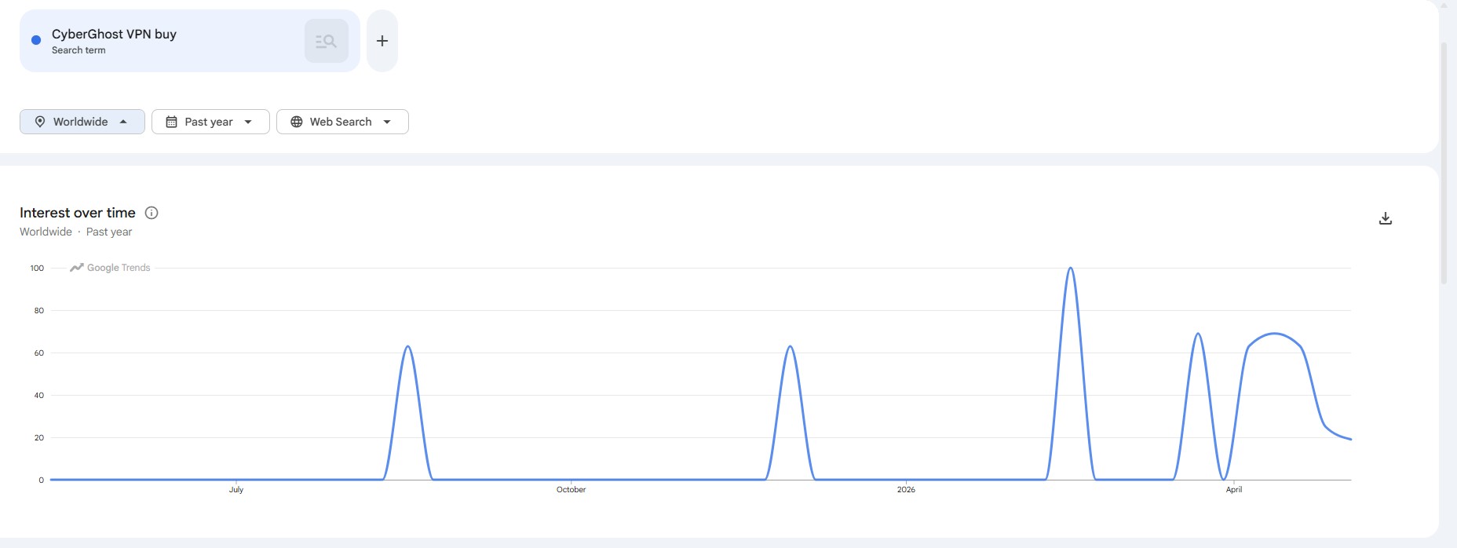The image size is (1457, 548).
Task: Click the 'Worldwide · Past year' subtitle under heading
Action: point(76,232)
